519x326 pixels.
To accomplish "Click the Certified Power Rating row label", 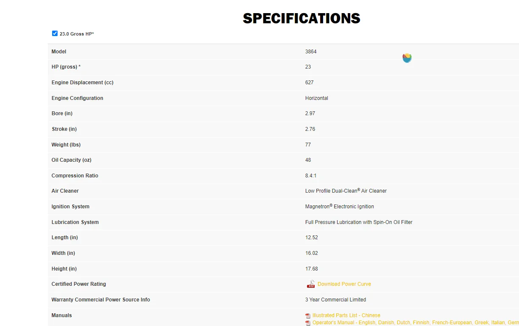I will tap(79, 284).
